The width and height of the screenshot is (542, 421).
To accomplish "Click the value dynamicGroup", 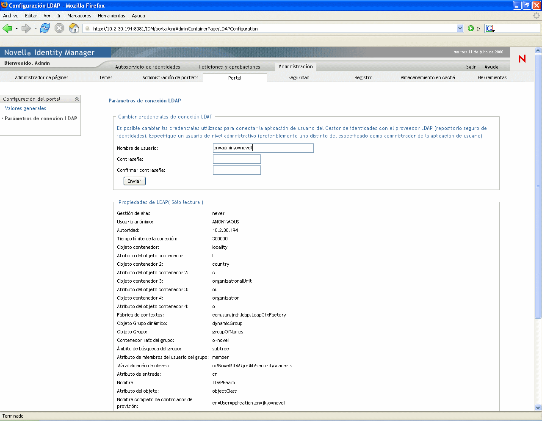I will point(227,323).
